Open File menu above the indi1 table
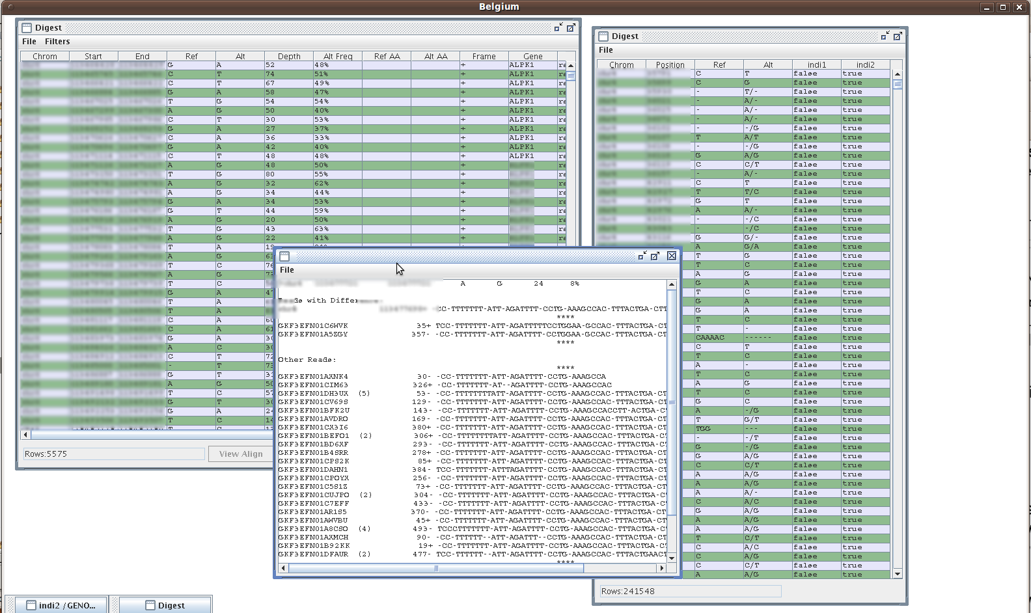 605,50
